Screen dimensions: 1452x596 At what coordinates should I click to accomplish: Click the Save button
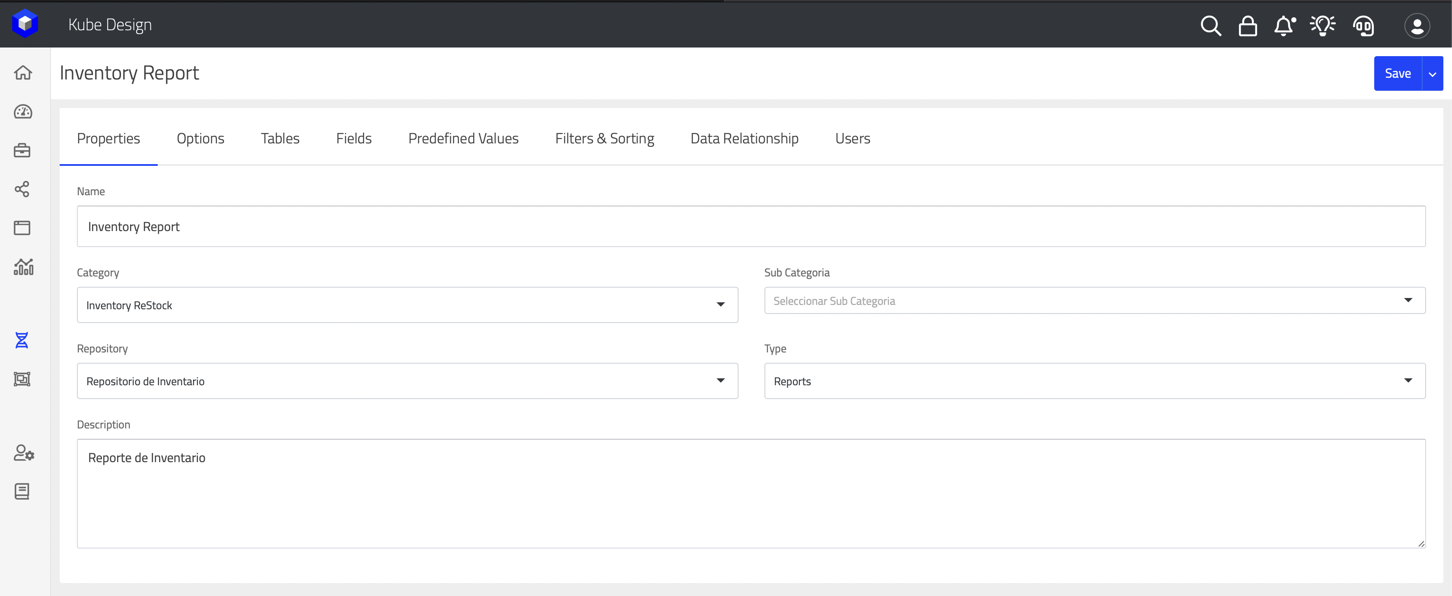coord(1397,74)
